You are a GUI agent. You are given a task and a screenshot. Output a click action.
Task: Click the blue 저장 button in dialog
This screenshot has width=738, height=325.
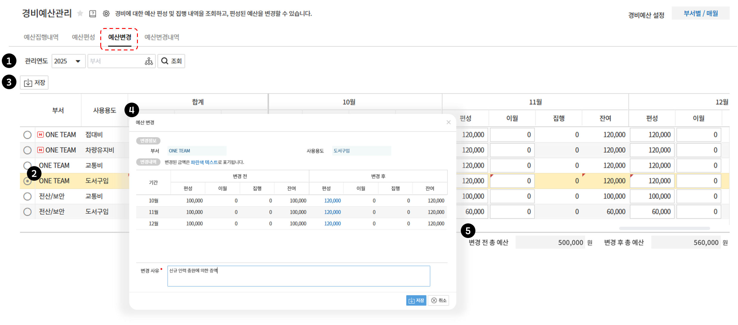point(416,300)
